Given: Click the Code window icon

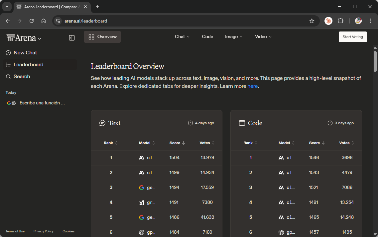Looking at the screenshot, I should 242,123.
